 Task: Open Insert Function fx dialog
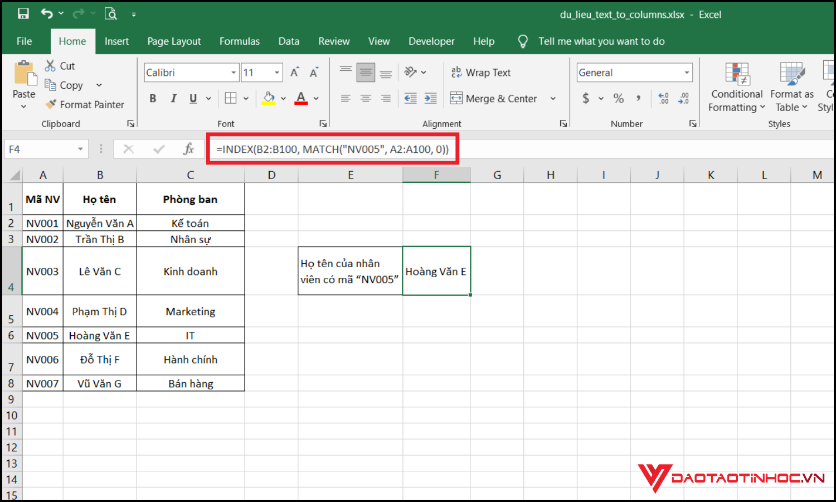(188, 149)
